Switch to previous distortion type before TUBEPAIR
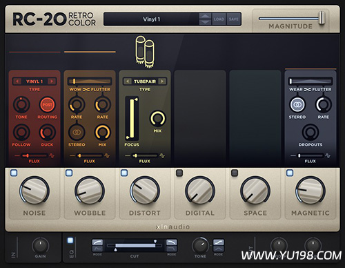This screenshot has width=345, height=268. [127, 82]
